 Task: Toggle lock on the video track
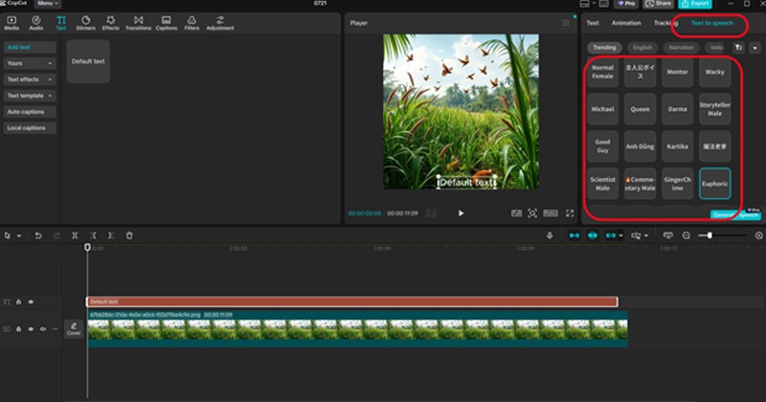[19, 329]
